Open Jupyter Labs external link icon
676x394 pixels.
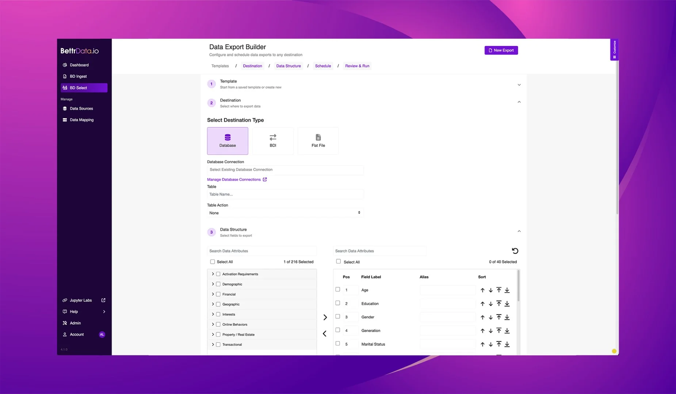tap(103, 300)
